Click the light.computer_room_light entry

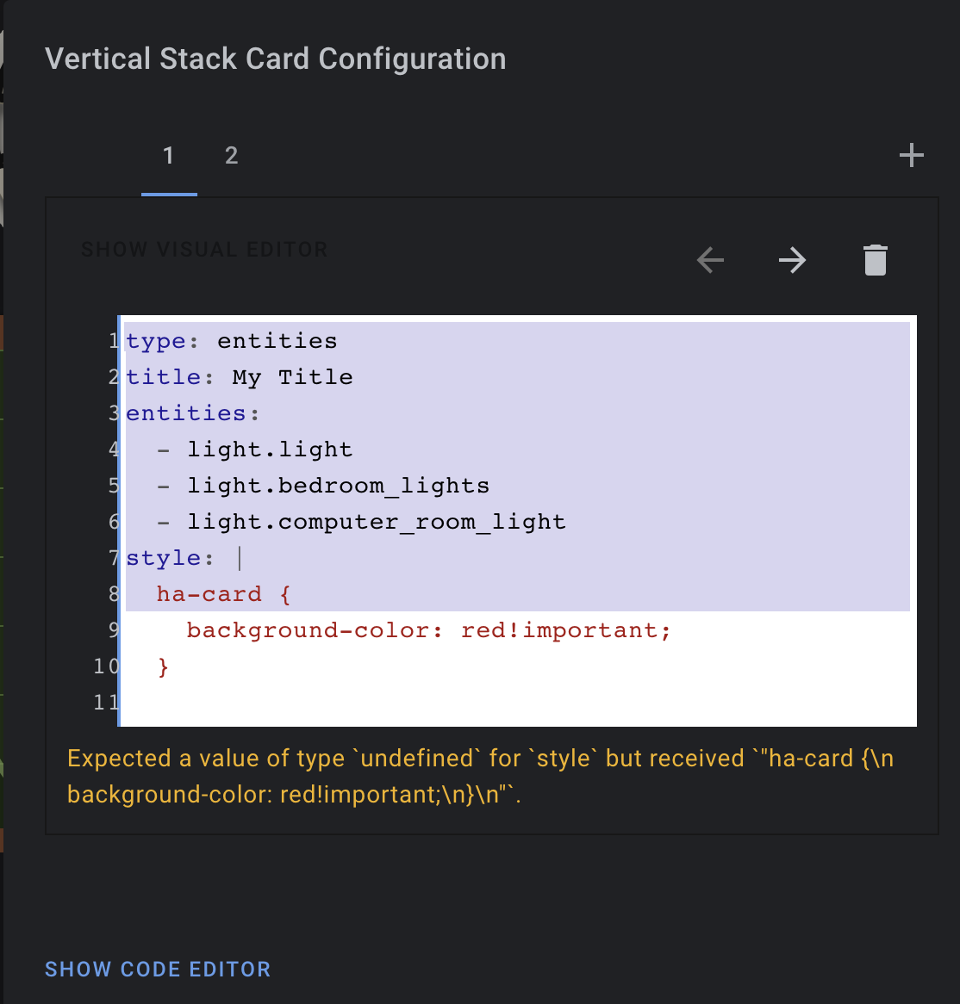(376, 522)
